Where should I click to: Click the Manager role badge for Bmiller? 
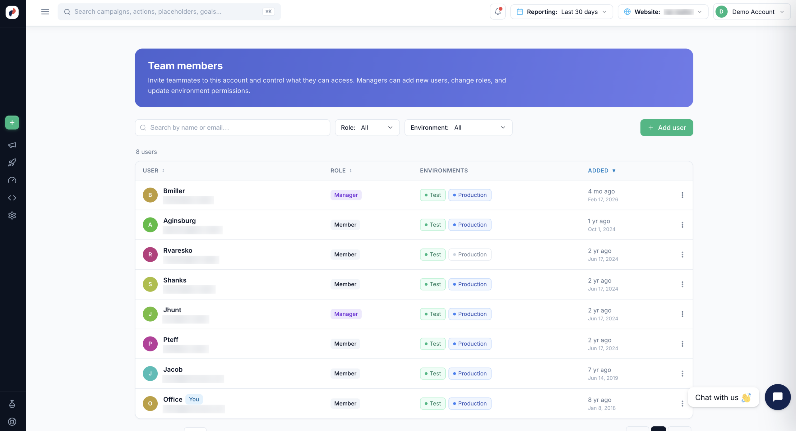(346, 195)
